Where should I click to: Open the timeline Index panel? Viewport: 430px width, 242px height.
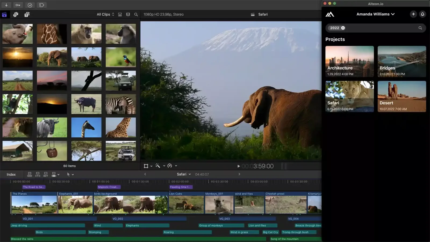[11, 175]
